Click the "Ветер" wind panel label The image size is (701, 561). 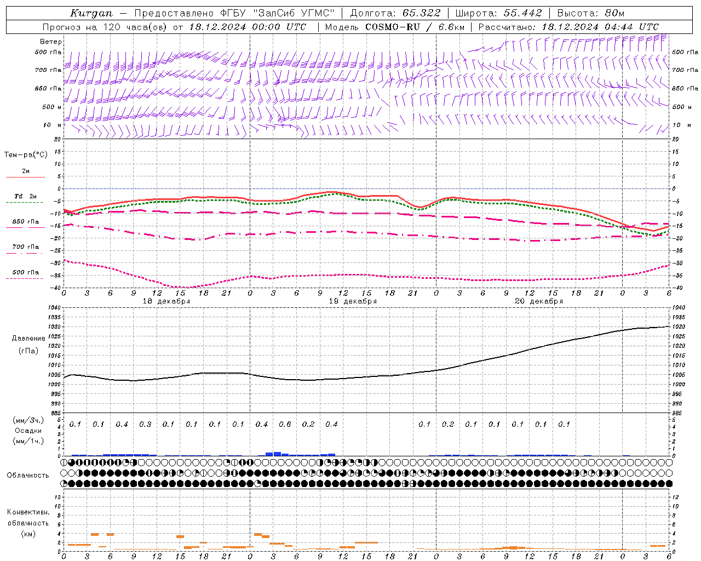tap(51, 42)
